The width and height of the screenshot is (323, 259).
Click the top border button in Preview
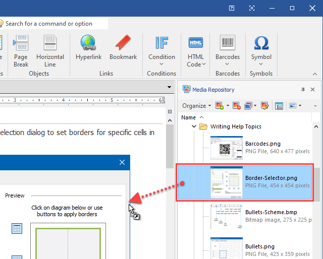click(17, 228)
